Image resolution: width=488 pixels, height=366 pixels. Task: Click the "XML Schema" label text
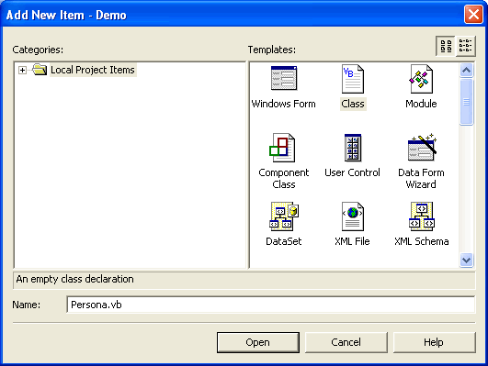(422, 241)
